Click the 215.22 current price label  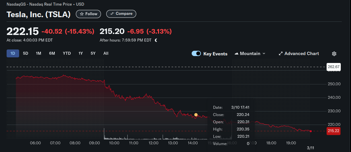tap(334, 131)
